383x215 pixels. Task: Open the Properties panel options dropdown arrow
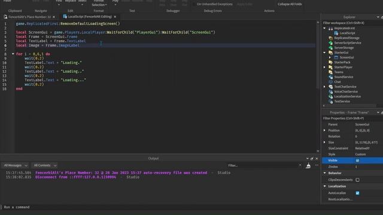pyautogui.click(x=378, y=112)
